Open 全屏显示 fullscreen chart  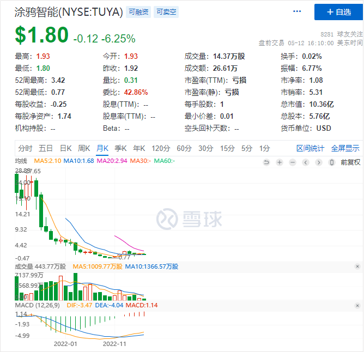coord(345,148)
